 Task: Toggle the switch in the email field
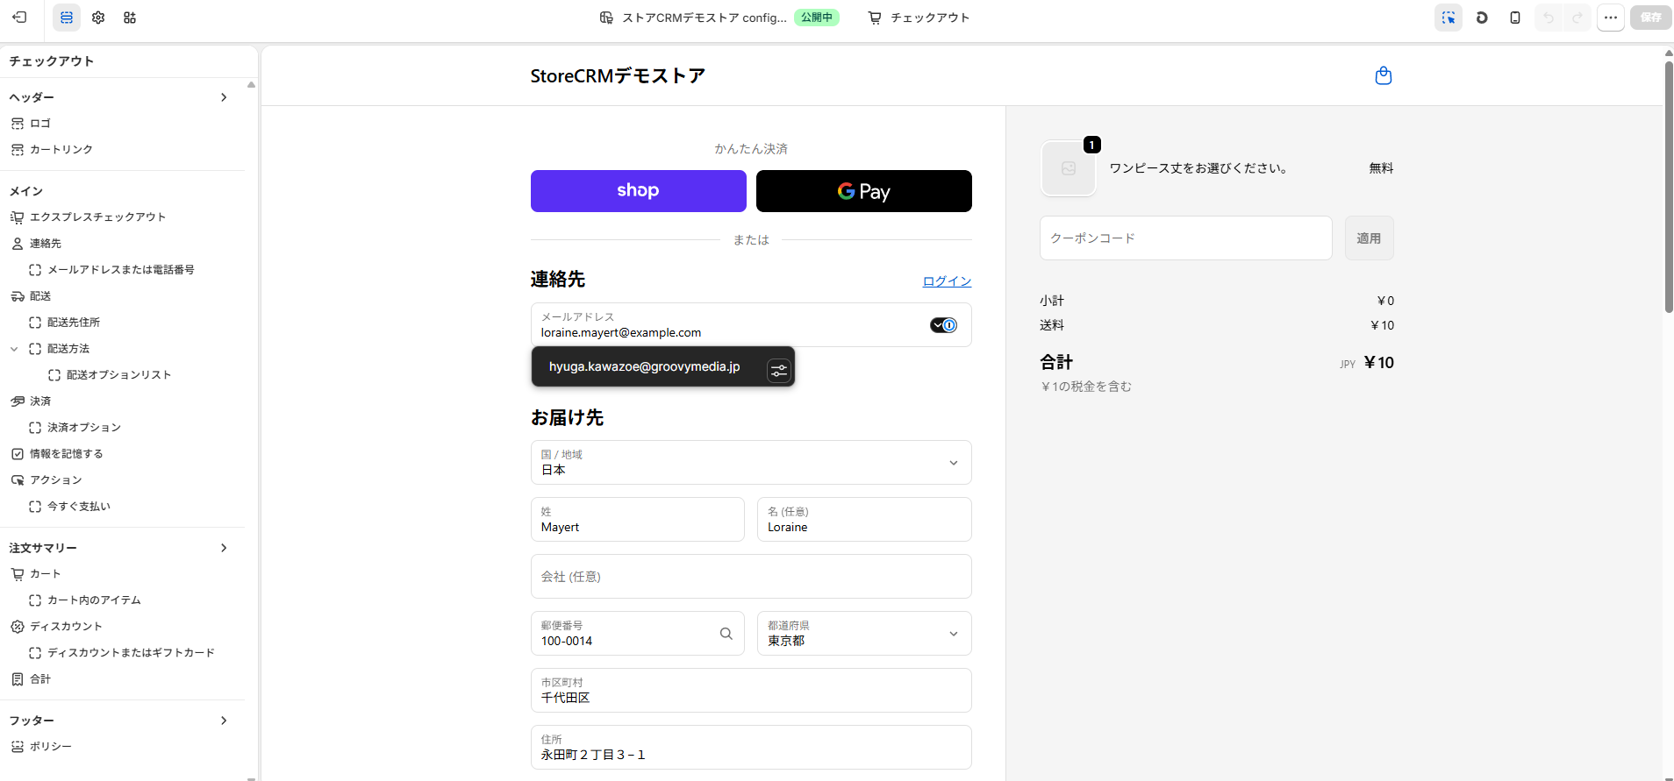(944, 325)
